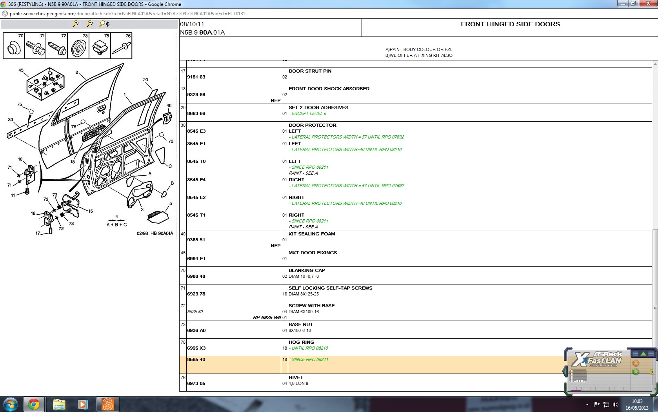Click part number 8545 T1

pos(196,215)
